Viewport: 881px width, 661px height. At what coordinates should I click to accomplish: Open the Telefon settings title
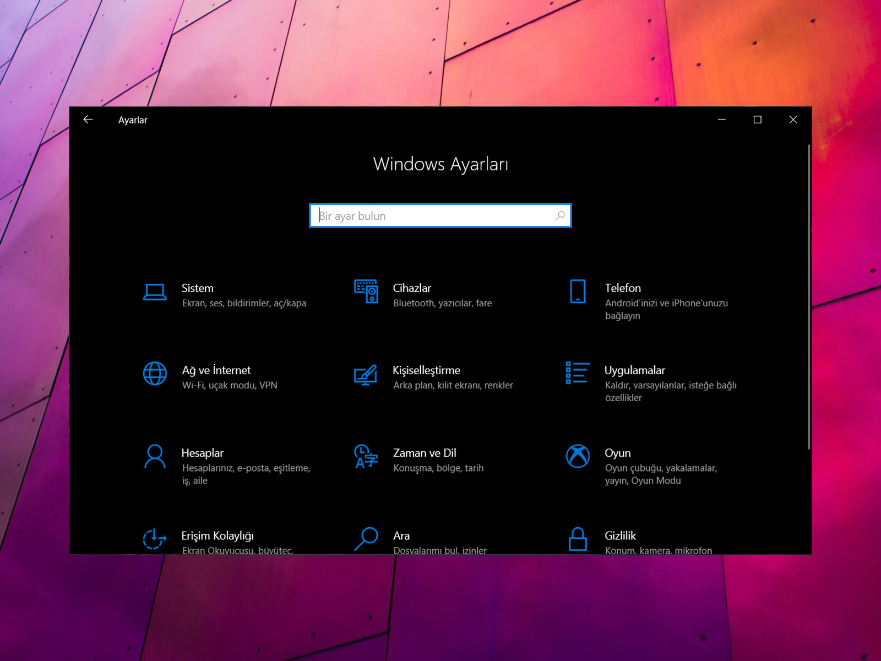click(623, 288)
